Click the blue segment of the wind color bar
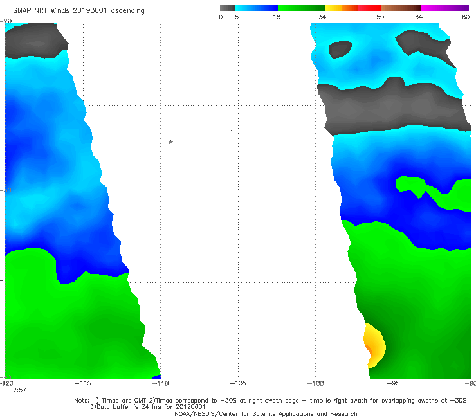 pos(257,8)
